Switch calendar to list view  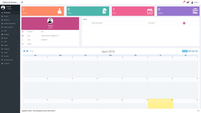tap(196, 51)
